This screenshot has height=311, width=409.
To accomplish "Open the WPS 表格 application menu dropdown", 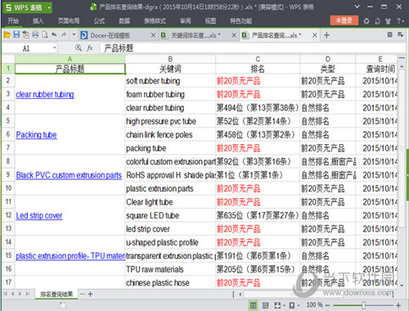I will coord(49,7).
